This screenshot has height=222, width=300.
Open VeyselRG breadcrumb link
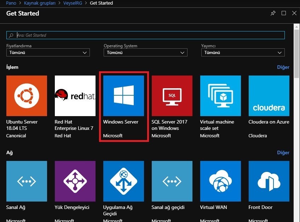[73, 3]
